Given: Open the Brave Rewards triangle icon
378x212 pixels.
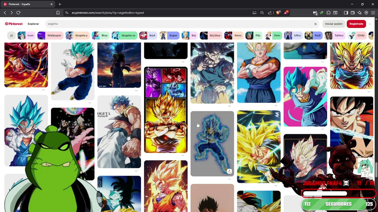Looking at the screenshot, I should (286, 13).
